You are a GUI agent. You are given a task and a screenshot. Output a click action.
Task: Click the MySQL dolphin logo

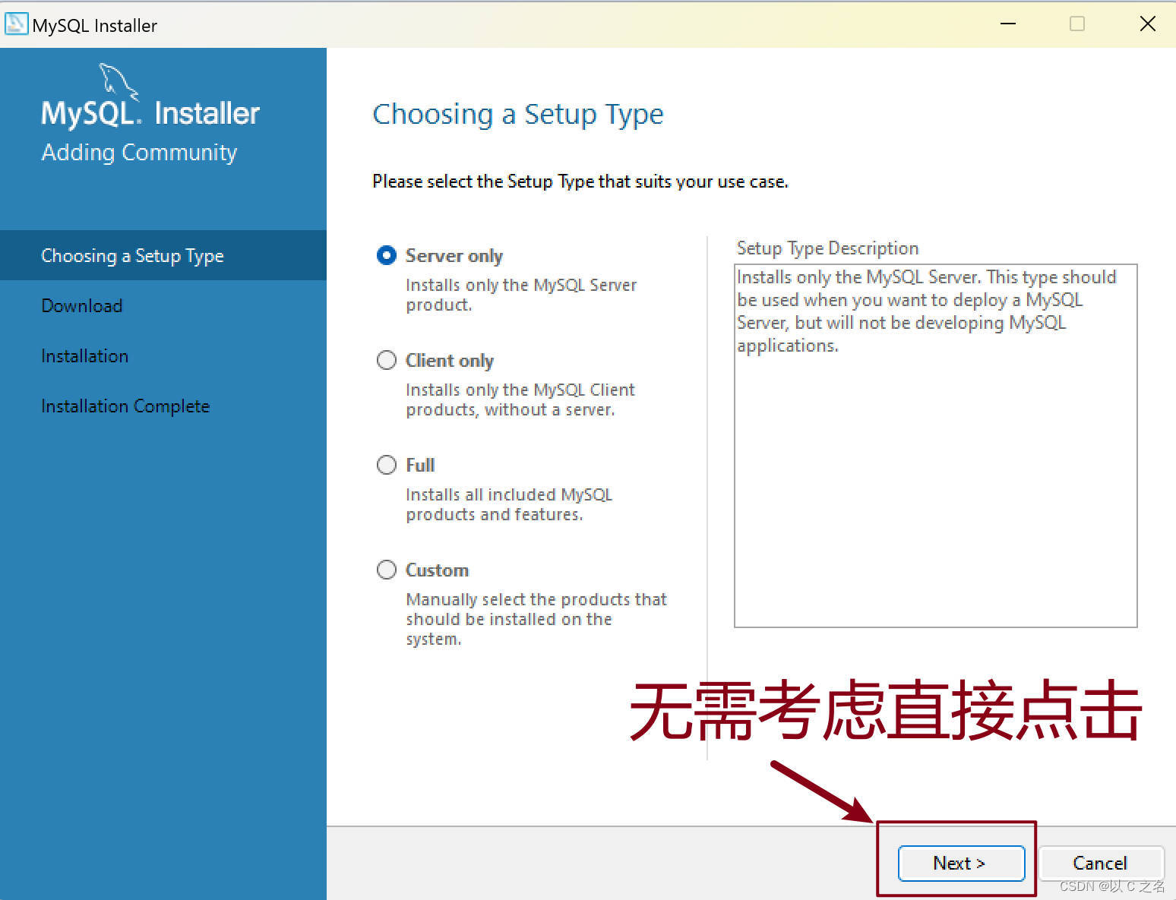click(119, 82)
